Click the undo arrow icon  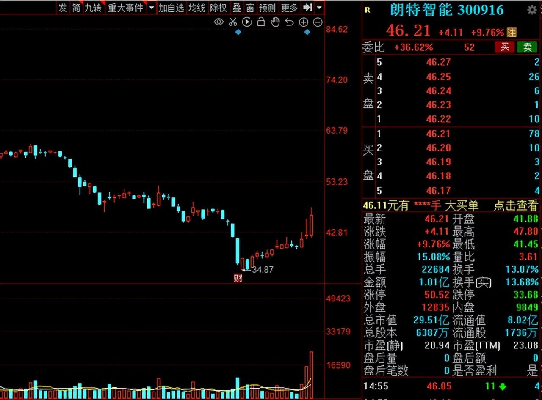(290, 22)
